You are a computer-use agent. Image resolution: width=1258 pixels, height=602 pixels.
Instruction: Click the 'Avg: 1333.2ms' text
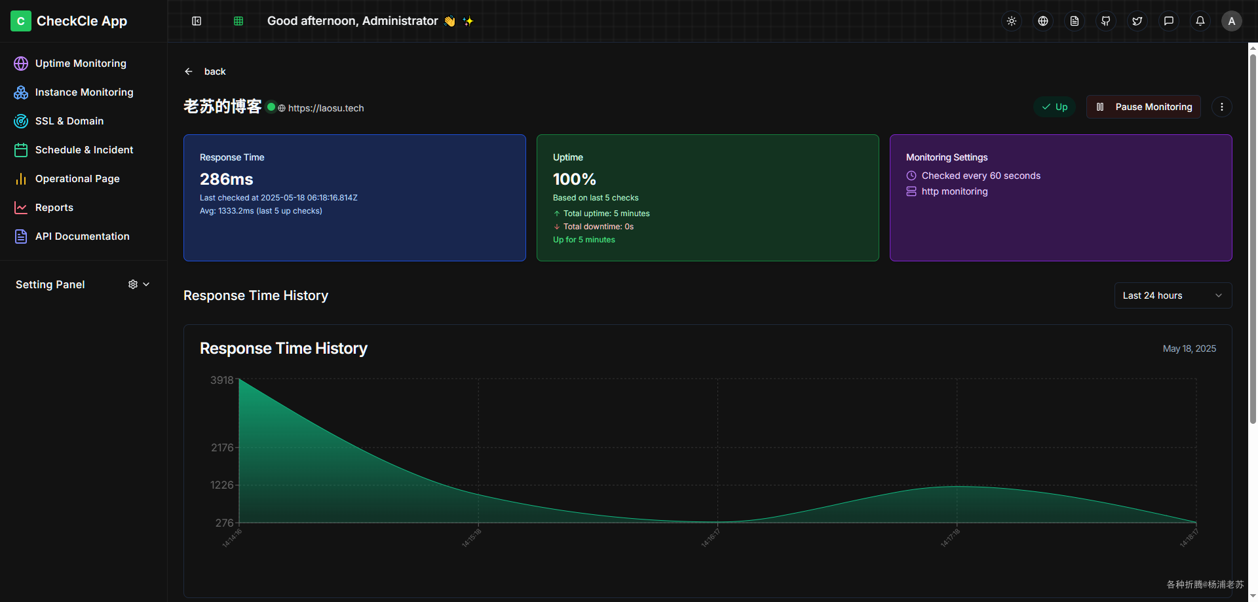(x=261, y=211)
